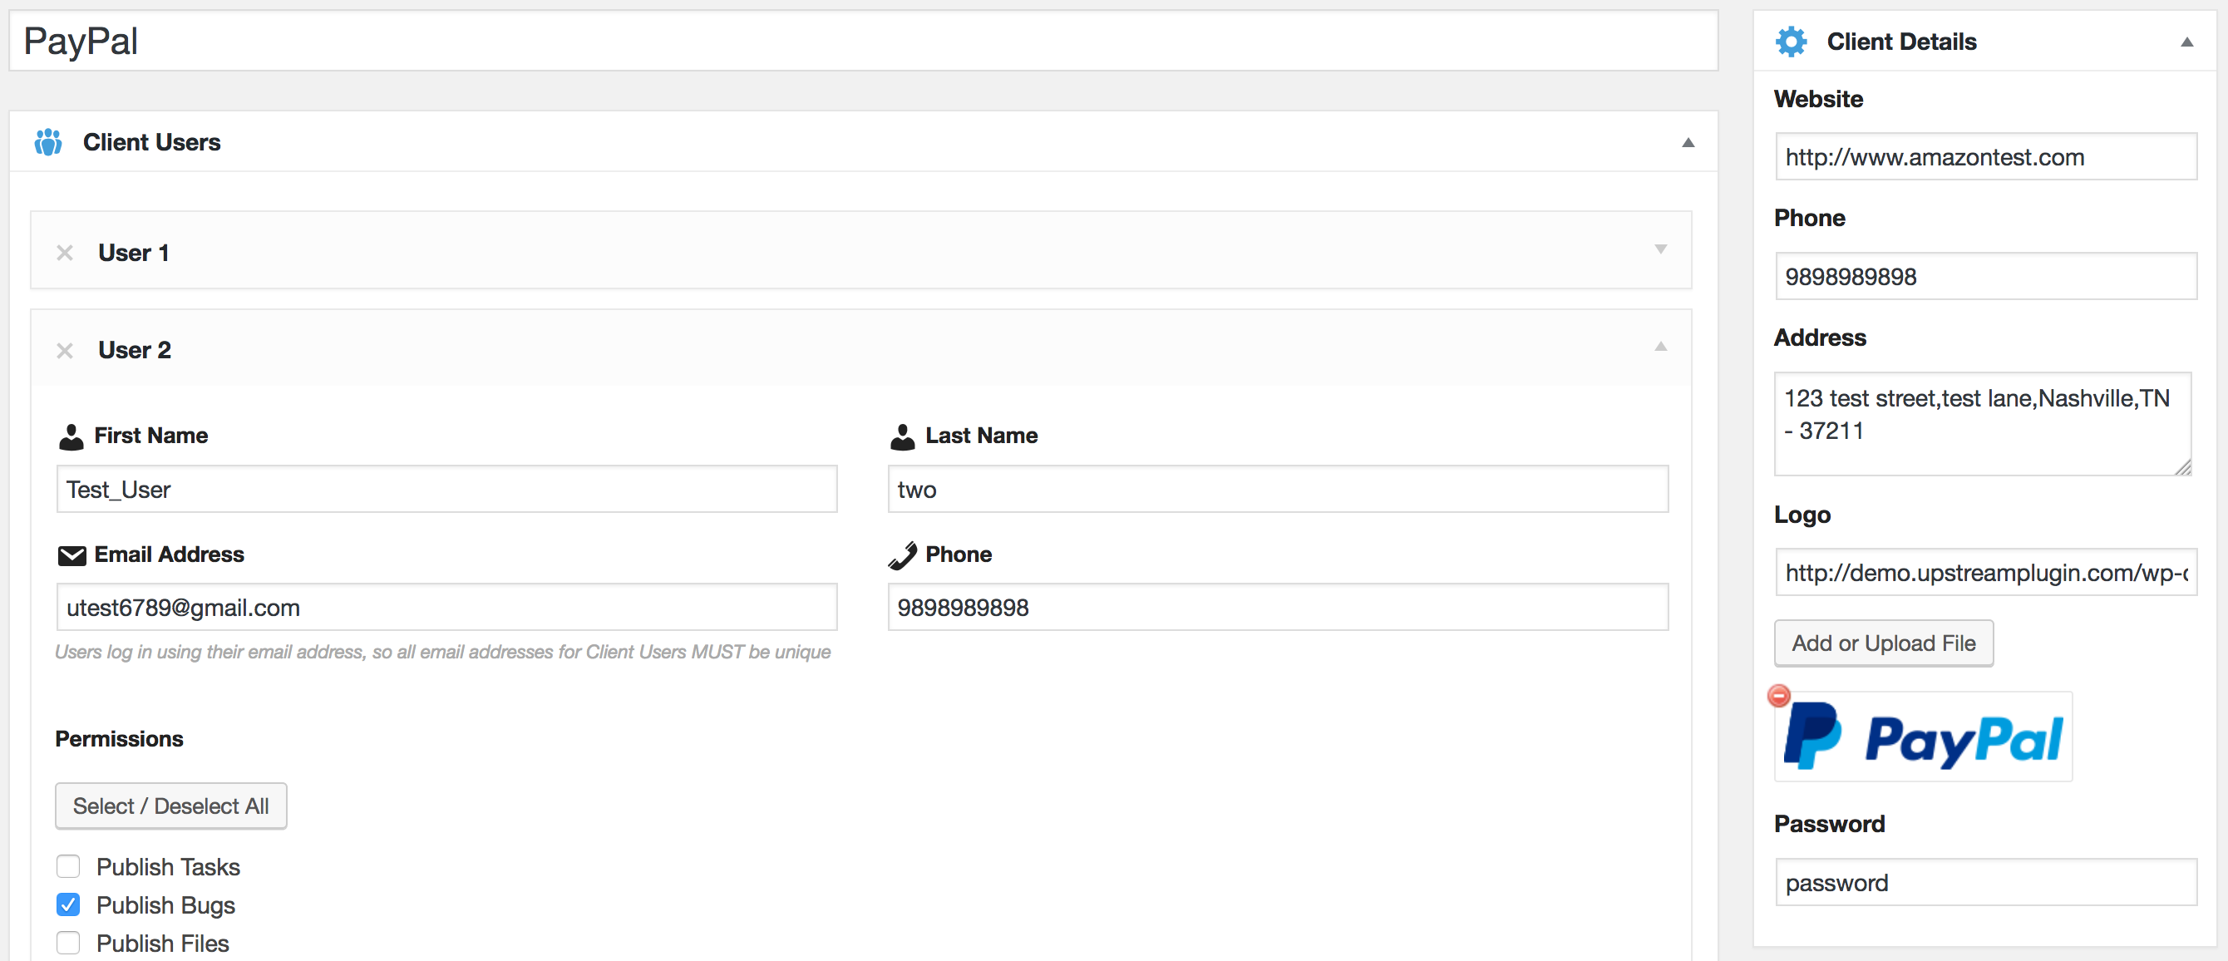
Task: Remove User 1 with its X icon
Action: coord(65,253)
